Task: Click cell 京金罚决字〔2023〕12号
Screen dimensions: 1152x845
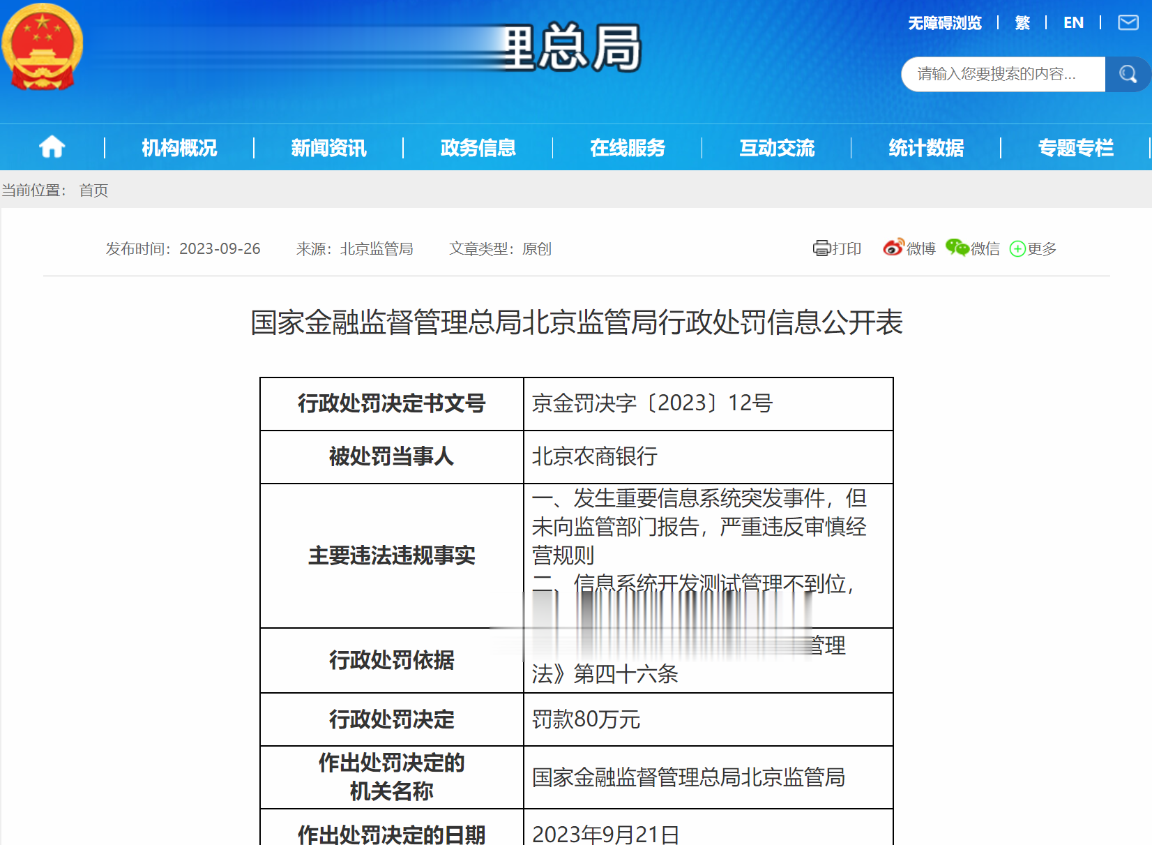Action: tap(708, 403)
